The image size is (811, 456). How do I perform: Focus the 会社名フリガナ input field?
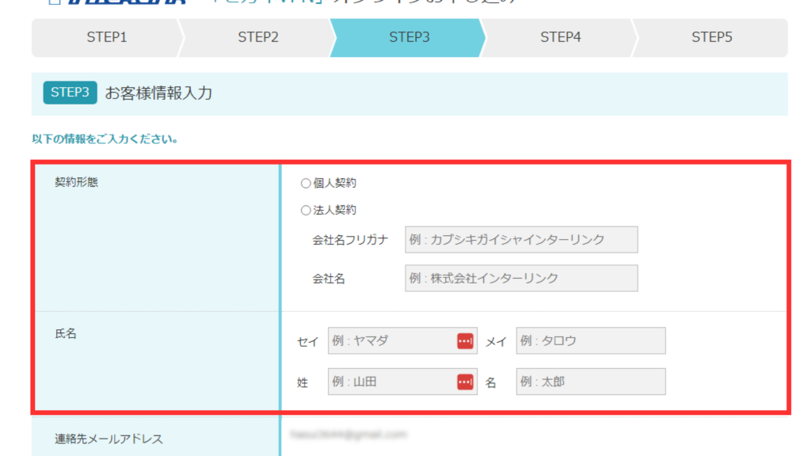520,240
